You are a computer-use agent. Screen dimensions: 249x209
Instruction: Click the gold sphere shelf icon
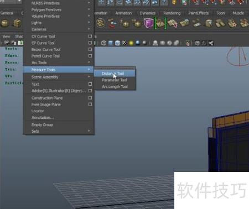tap(5, 23)
